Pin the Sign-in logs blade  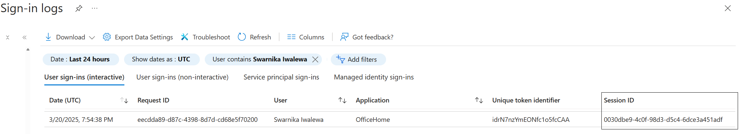click(x=79, y=9)
